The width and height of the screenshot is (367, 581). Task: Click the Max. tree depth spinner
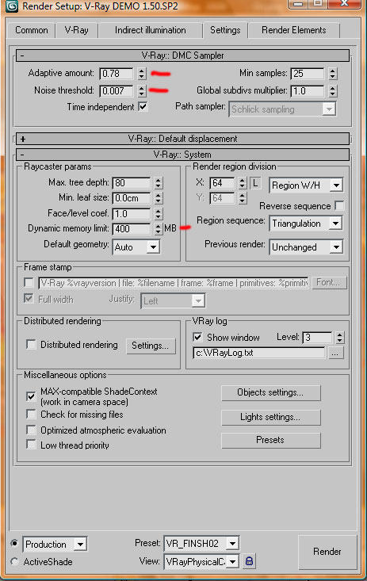click(x=159, y=182)
